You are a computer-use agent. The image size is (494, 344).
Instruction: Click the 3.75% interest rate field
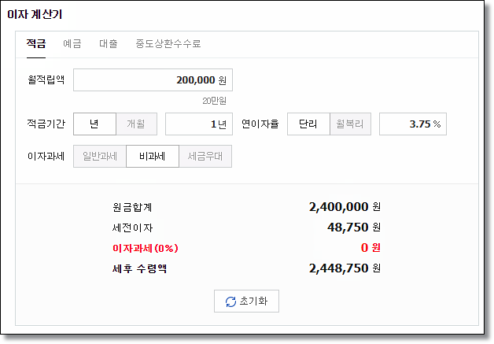pyautogui.click(x=413, y=124)
